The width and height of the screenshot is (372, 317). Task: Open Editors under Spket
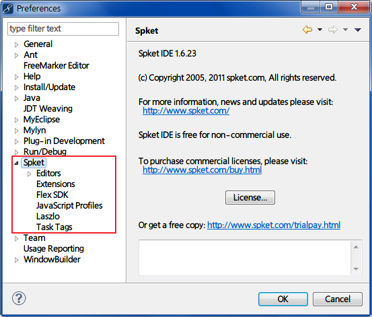(48, 174)
